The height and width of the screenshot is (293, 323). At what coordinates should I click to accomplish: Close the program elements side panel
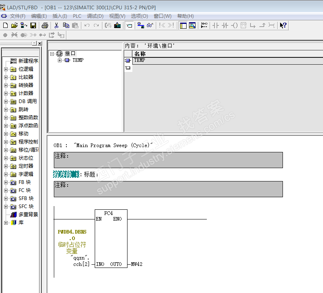coord(40,43)
